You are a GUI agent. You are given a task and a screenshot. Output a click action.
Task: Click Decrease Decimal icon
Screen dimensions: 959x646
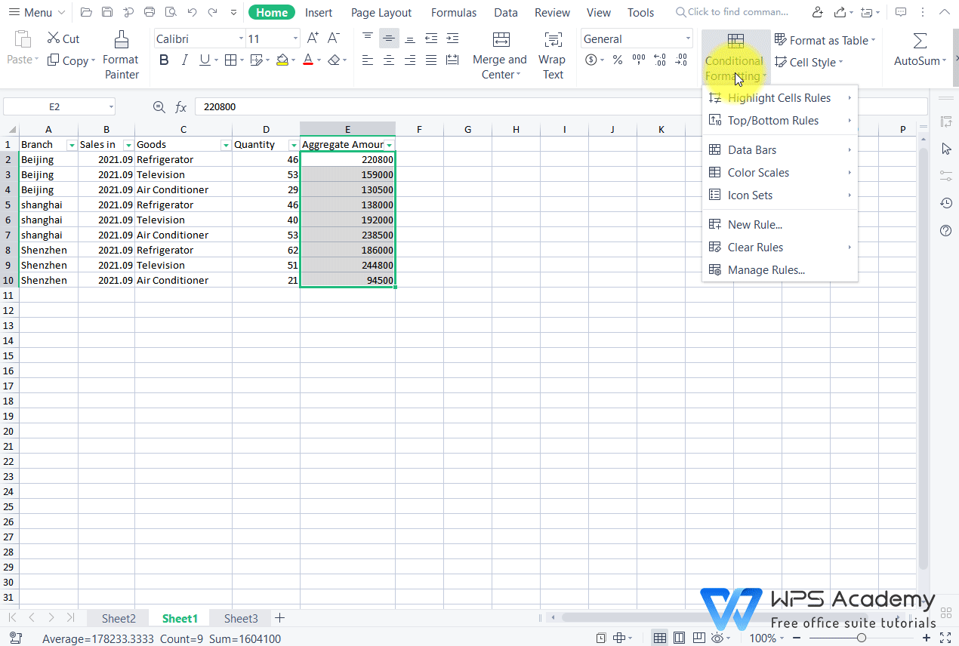681,60
